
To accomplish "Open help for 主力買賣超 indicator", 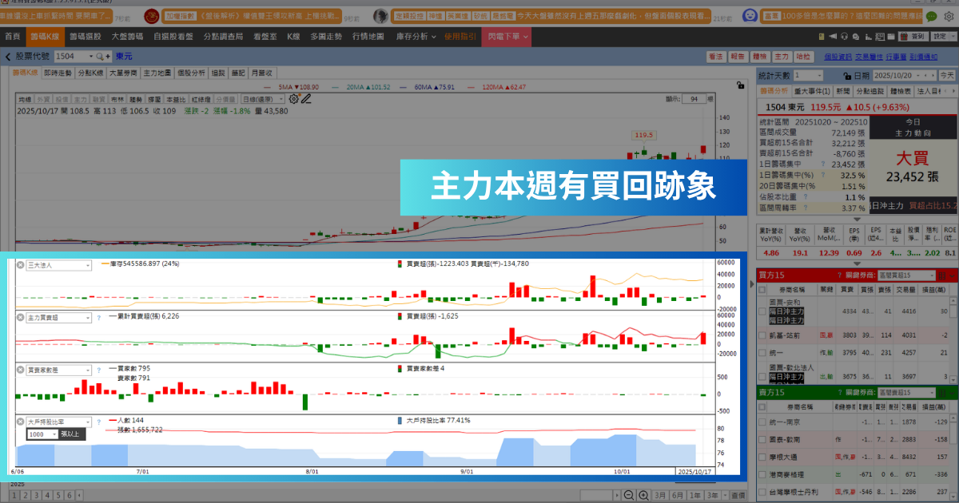I will click(x=98, y=317).
